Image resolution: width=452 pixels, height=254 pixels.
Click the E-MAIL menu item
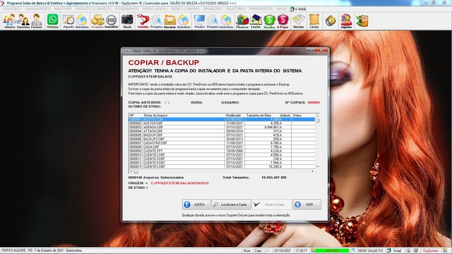pyautogui.click(x=298, y=9)
